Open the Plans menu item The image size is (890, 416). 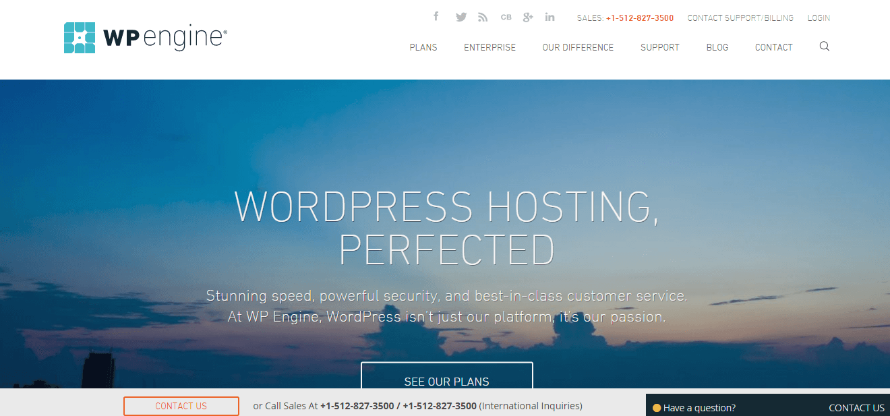tap(423, 47)
